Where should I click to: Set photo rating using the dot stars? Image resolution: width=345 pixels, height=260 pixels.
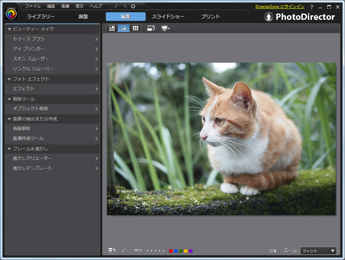pyautogui.click(x=155, y=251)
